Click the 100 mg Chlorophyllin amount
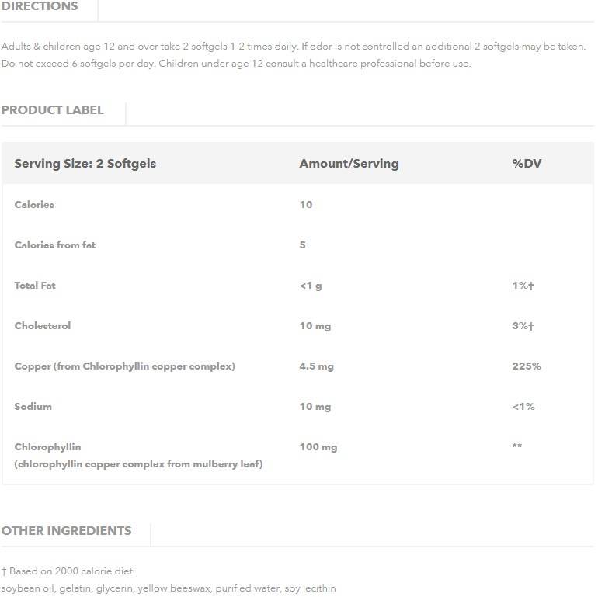 [318, 447]
